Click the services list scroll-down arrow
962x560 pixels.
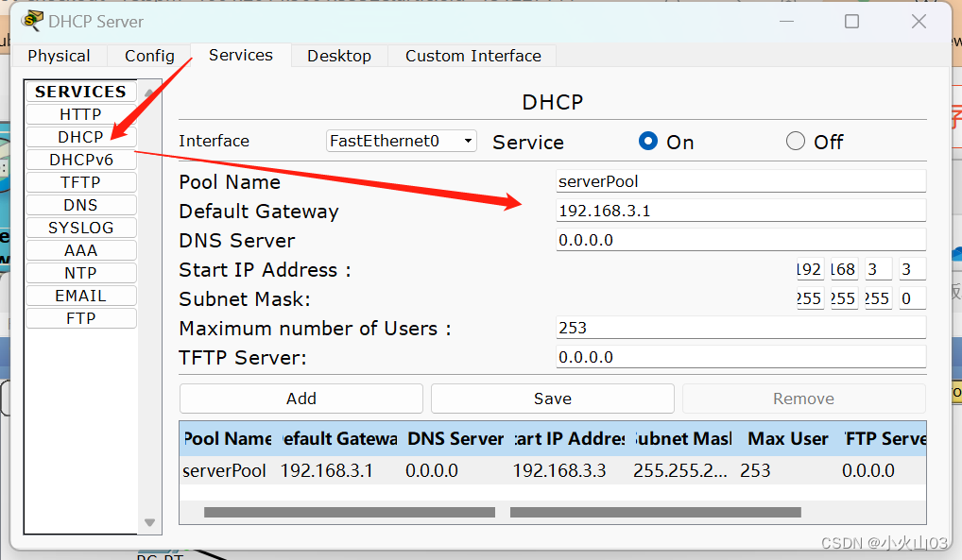coord(149,522)
